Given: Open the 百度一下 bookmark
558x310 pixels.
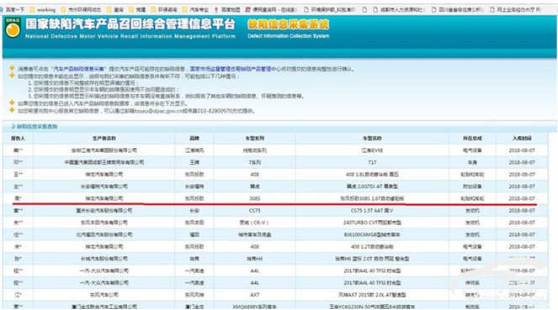Looking at the screenshot, I should coord(13,9).
